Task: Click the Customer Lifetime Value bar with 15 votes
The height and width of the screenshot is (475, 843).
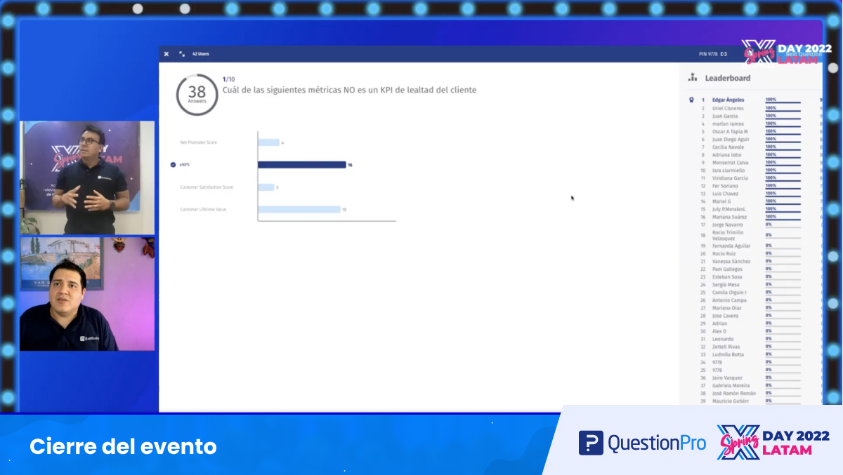Action: coord(299,210)
